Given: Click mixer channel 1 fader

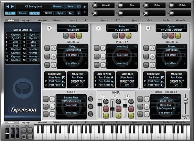Looking at the screenshot, I should [100, 104].
